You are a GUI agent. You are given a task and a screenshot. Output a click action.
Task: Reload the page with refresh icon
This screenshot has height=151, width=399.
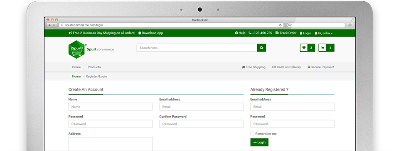coord(281,25)
